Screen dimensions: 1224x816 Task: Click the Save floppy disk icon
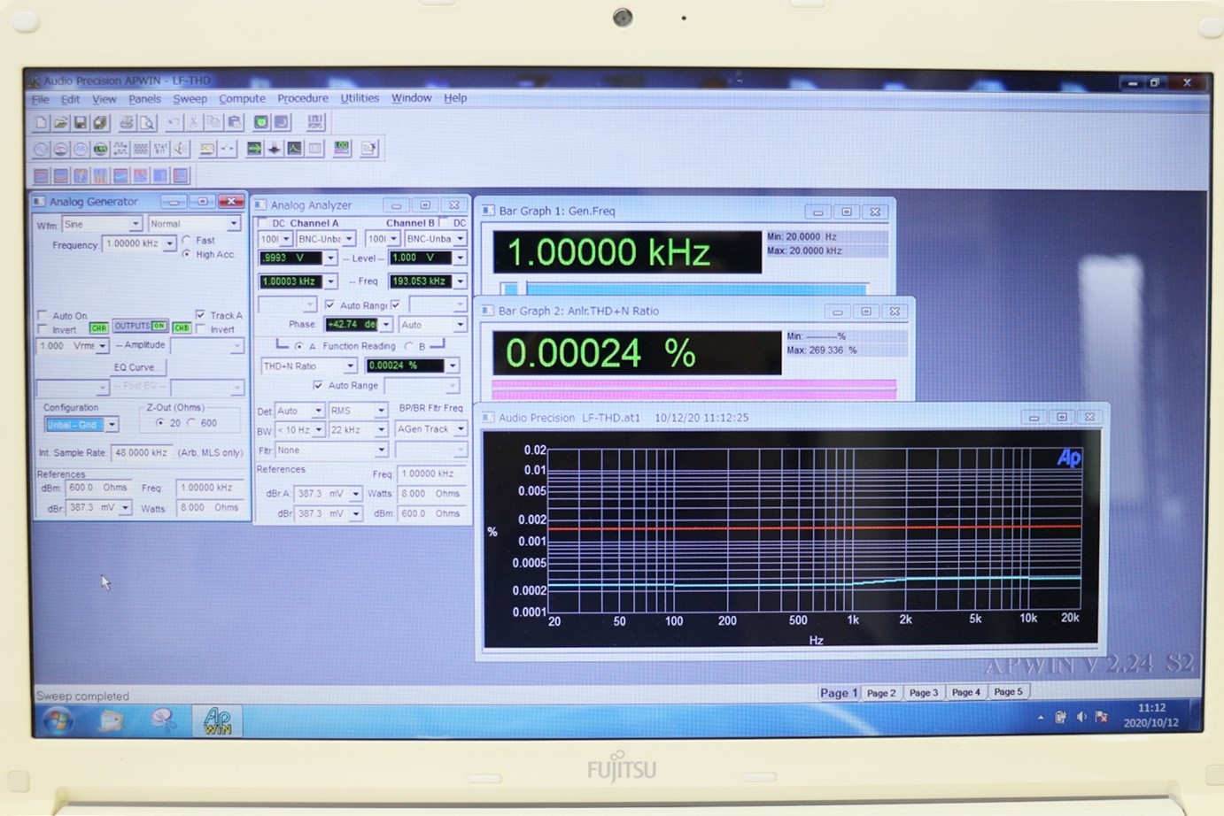click(x=81, y=122)
